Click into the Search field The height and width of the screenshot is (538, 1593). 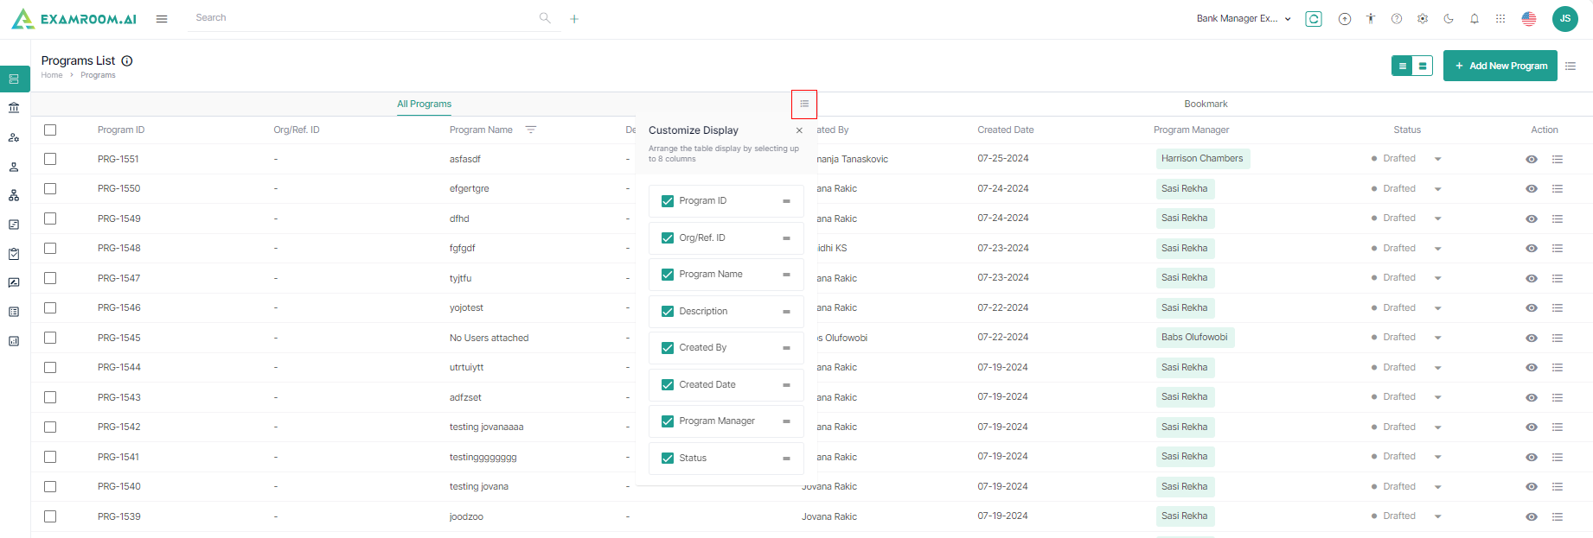363,17
